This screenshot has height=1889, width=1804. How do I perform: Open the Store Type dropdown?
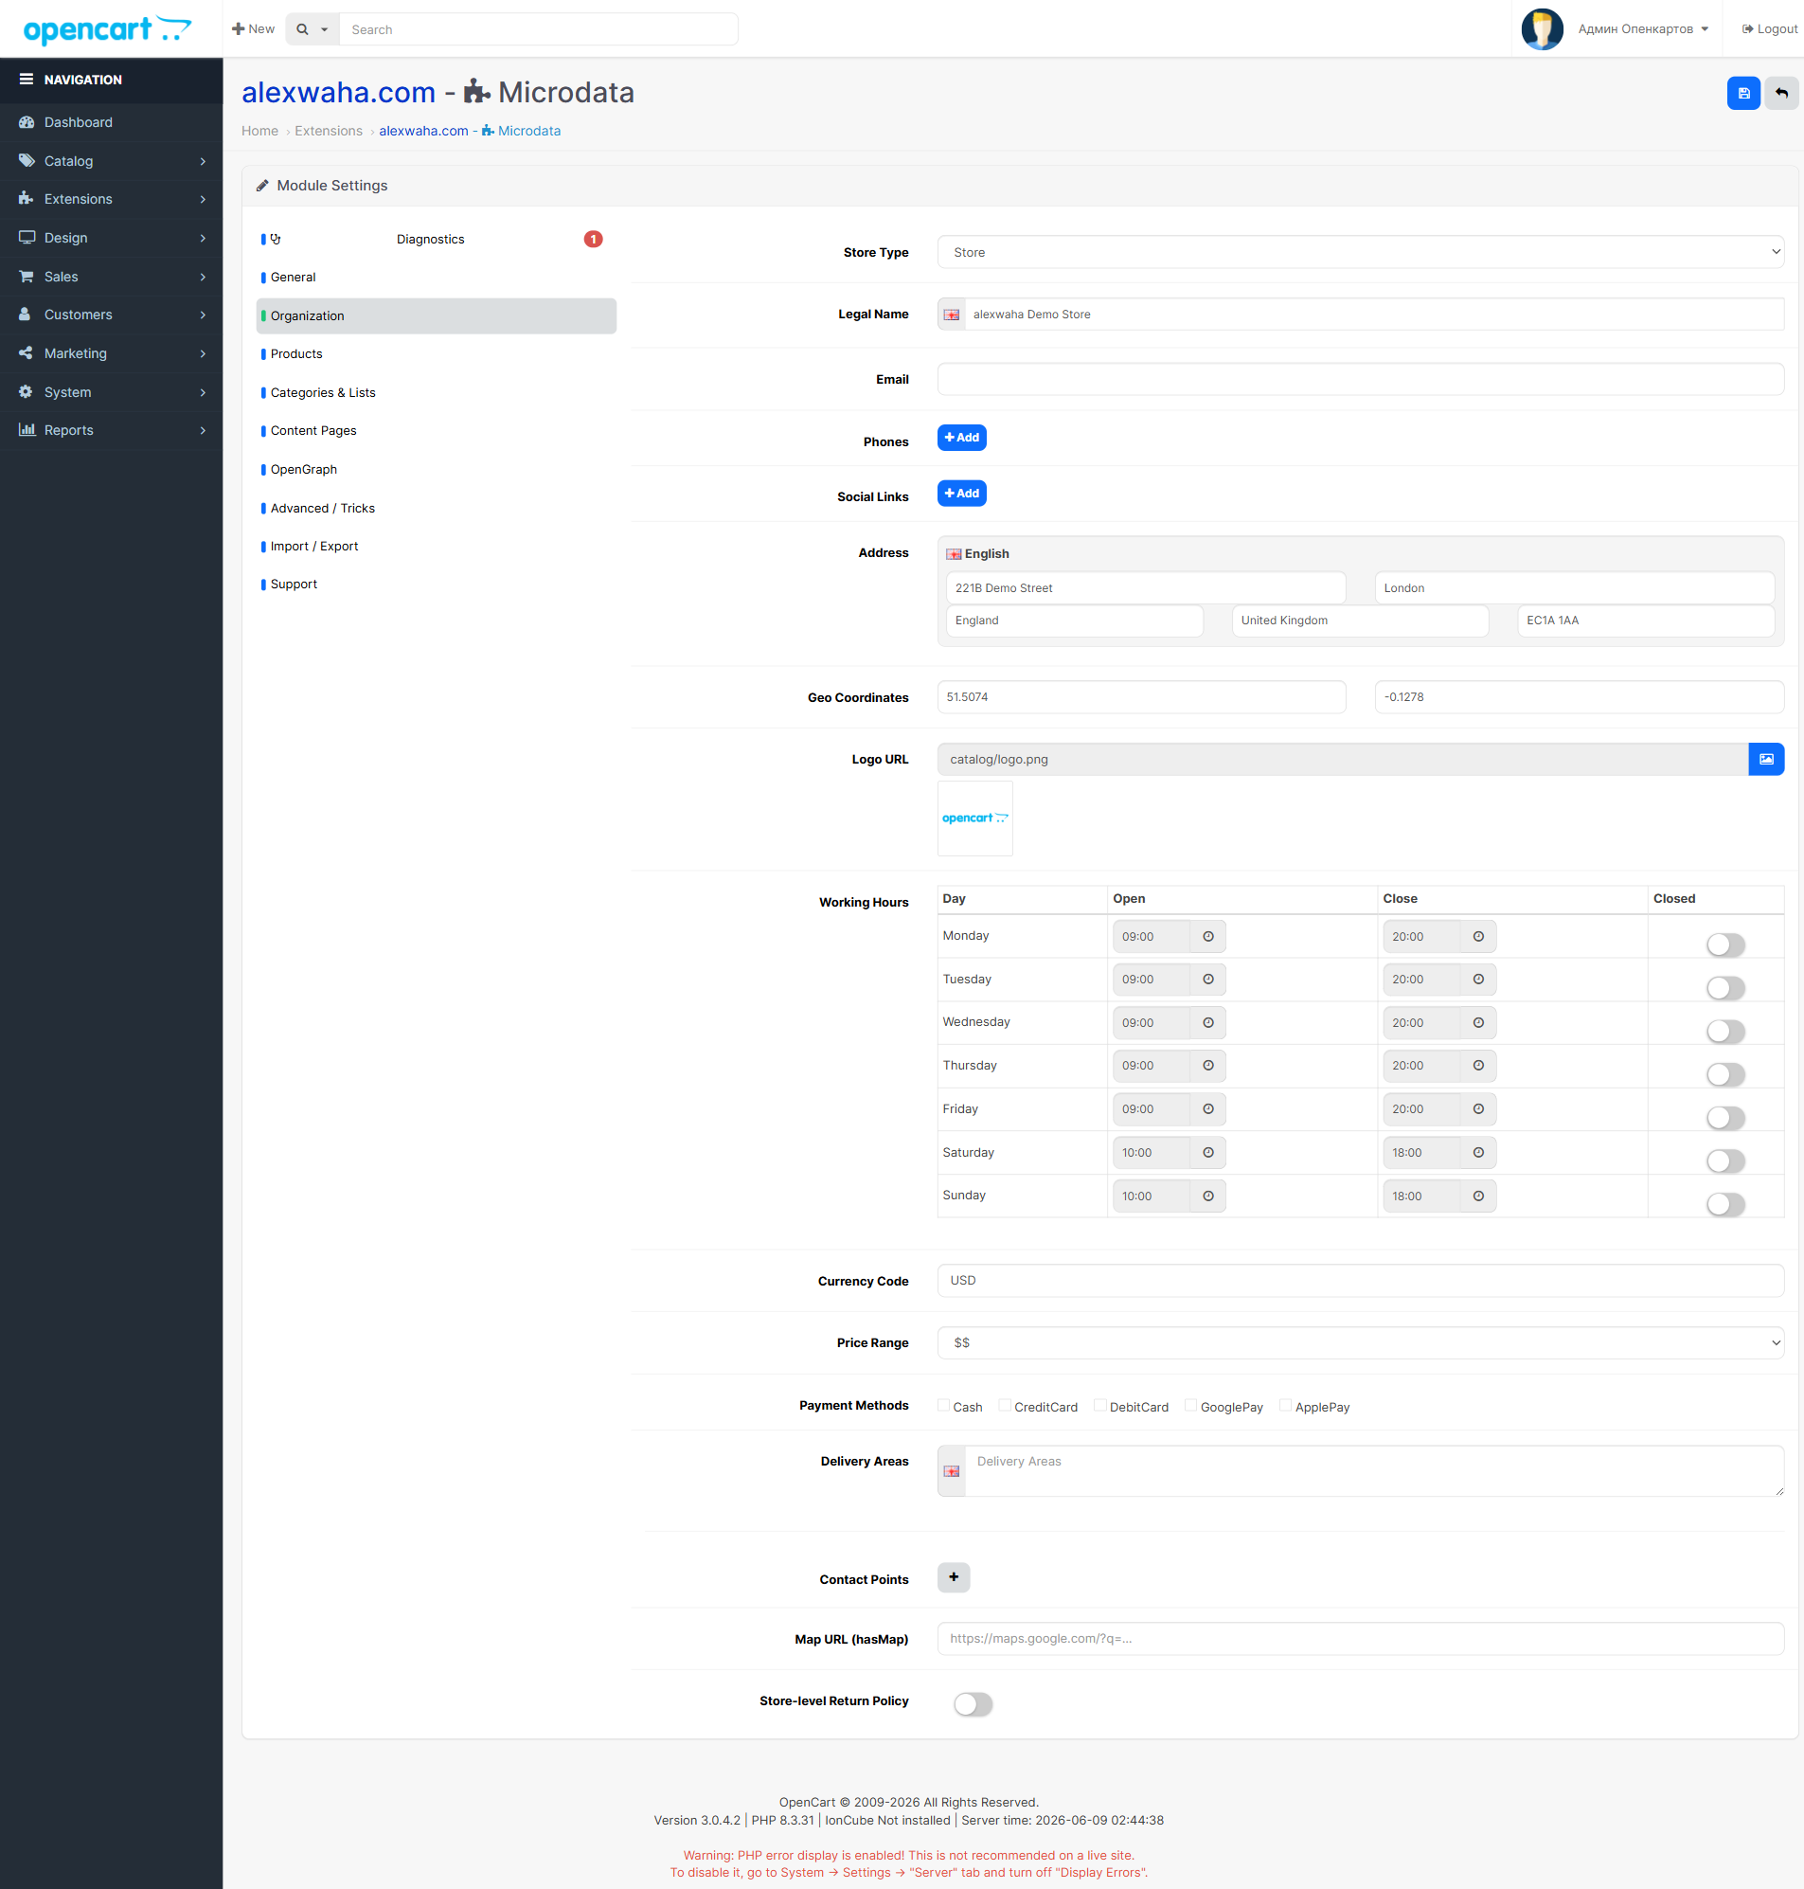pos(1361,252)
